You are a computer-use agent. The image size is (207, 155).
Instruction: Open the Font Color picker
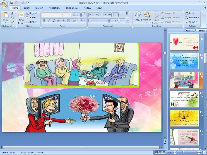(x=82, y=21)
